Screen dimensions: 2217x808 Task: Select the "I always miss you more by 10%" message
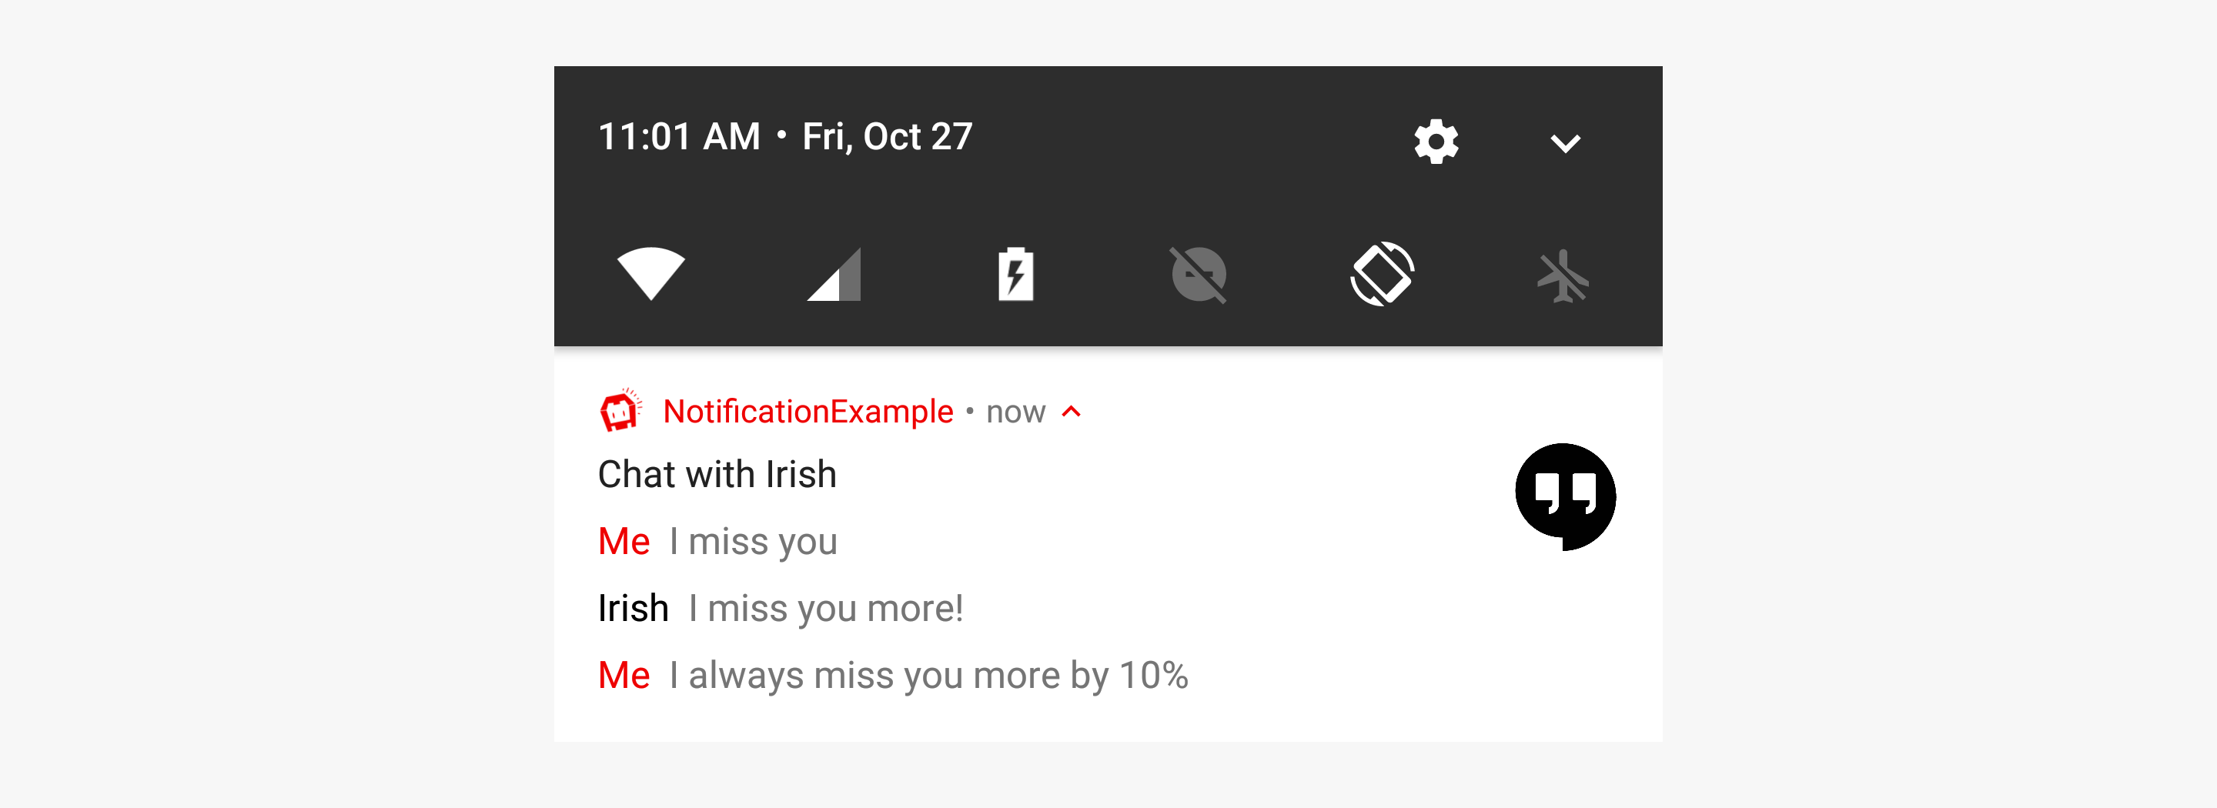928,676
